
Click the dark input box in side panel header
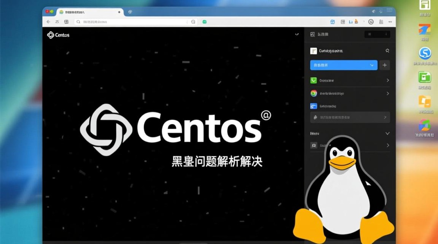point(377,34)
